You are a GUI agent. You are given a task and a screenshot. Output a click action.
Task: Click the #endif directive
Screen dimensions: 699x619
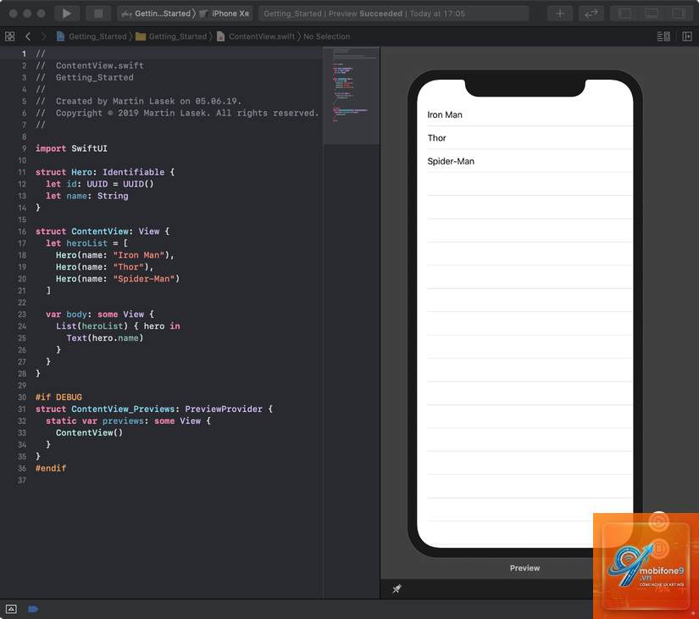pyautogui.click(x=51, y=468)
